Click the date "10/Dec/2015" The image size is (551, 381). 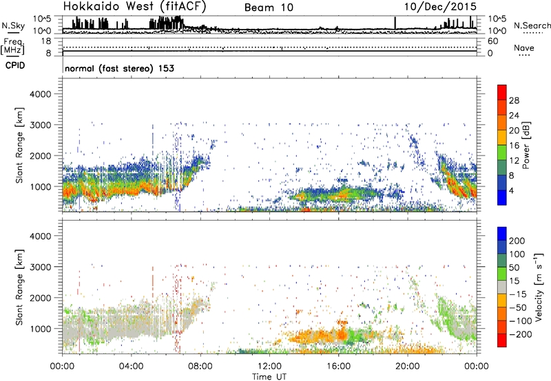(440, 7)
